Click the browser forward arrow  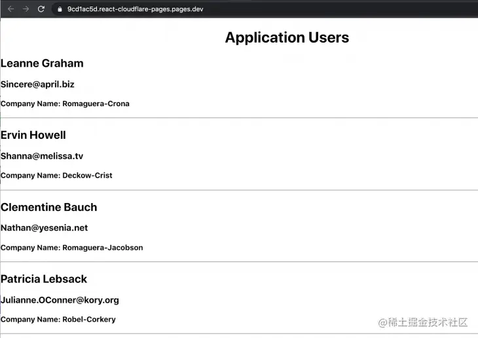point(26,9)
